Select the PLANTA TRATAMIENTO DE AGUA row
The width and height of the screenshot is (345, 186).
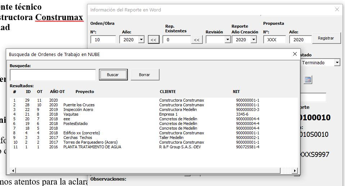pos(92,147)
